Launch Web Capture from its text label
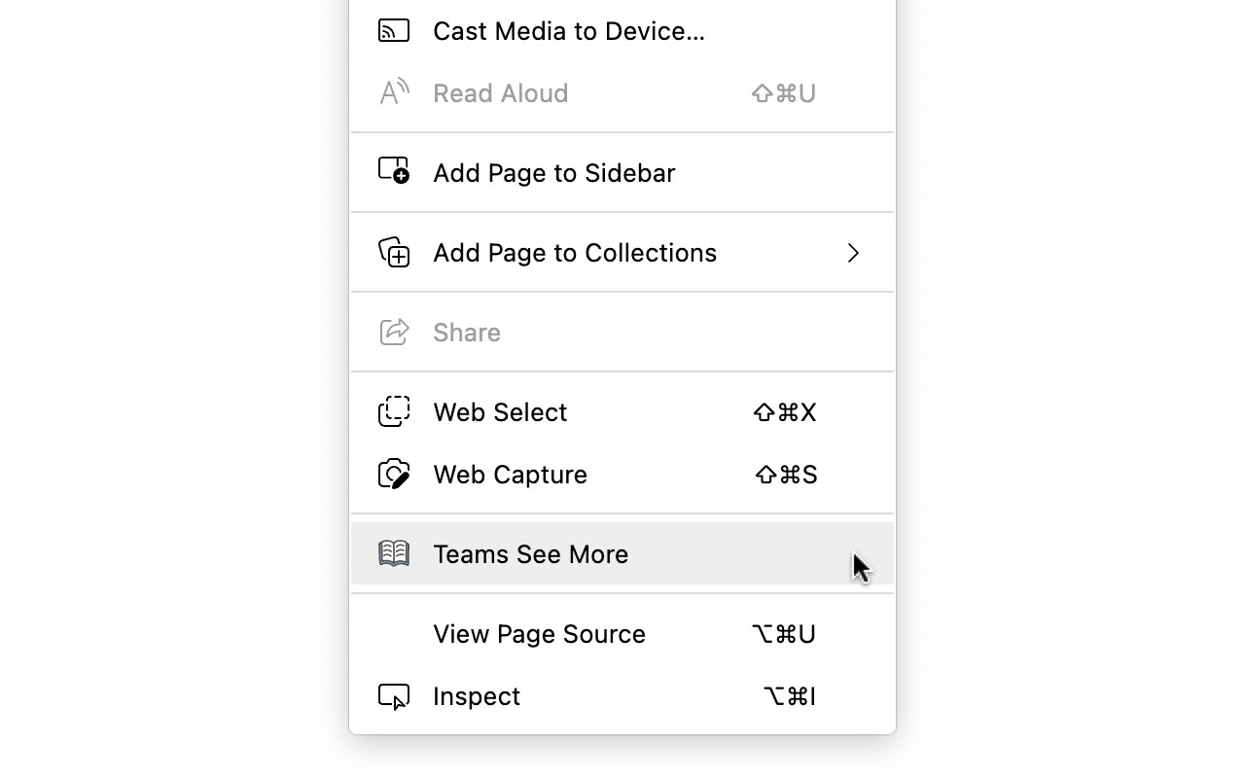 click(x=510, y=475)
